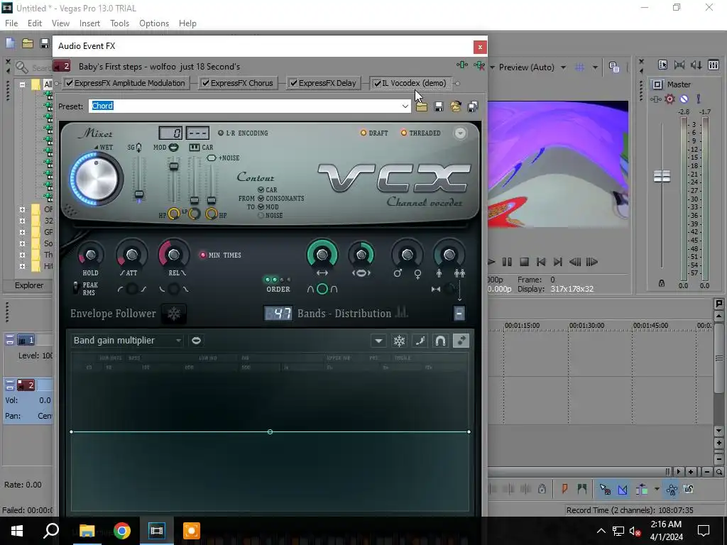Image resolution: width=727 pixels, height=545 pixels.
Task: Click the 47 bands count display
Action: [x=278, y=314]
